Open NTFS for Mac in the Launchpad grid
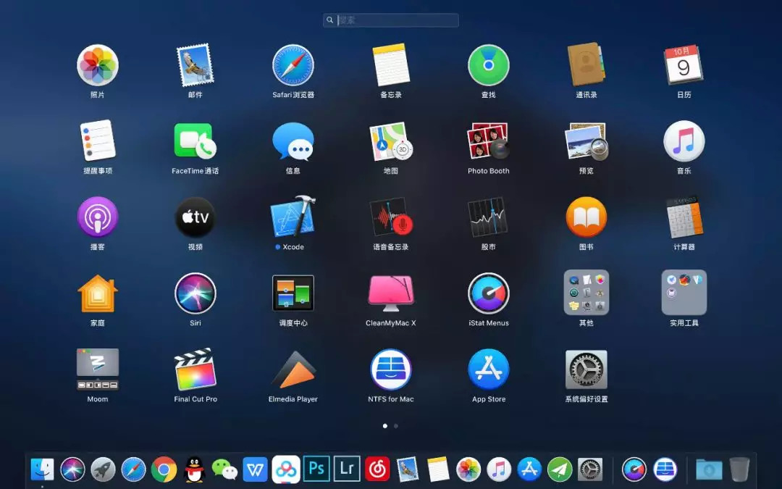 tap(391, 369)
